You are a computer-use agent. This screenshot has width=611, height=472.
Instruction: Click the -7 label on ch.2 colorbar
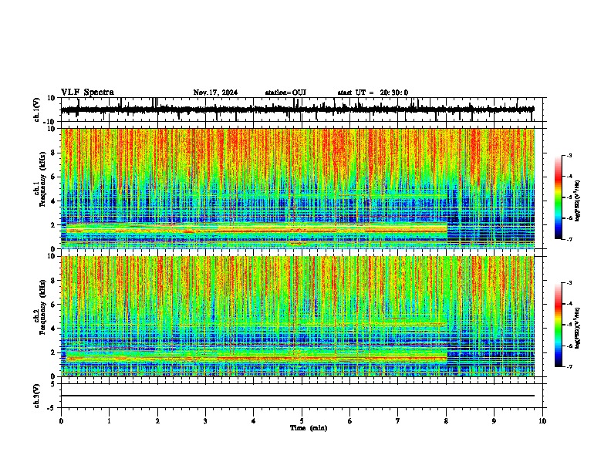(569, 366)
